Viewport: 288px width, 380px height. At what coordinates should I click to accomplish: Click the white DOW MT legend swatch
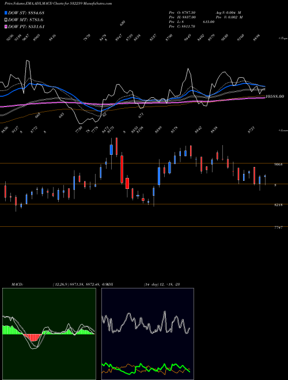(x=6, y=20)
